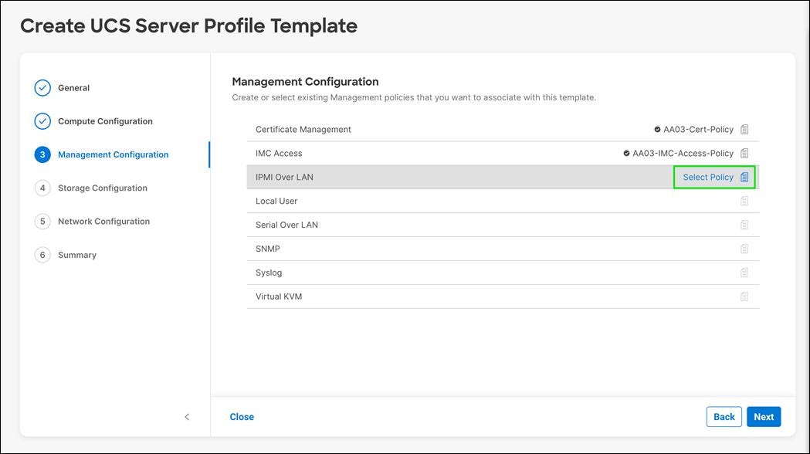Click the Select Policy link for IPMI Over LAN
810x454 pixels.
[x=708, y=177]
